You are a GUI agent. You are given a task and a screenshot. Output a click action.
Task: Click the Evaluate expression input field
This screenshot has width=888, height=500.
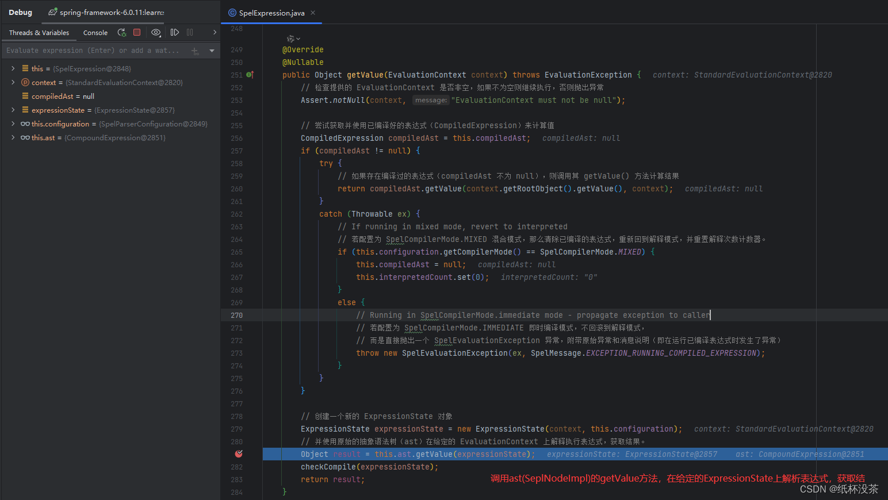pos(95,51)
